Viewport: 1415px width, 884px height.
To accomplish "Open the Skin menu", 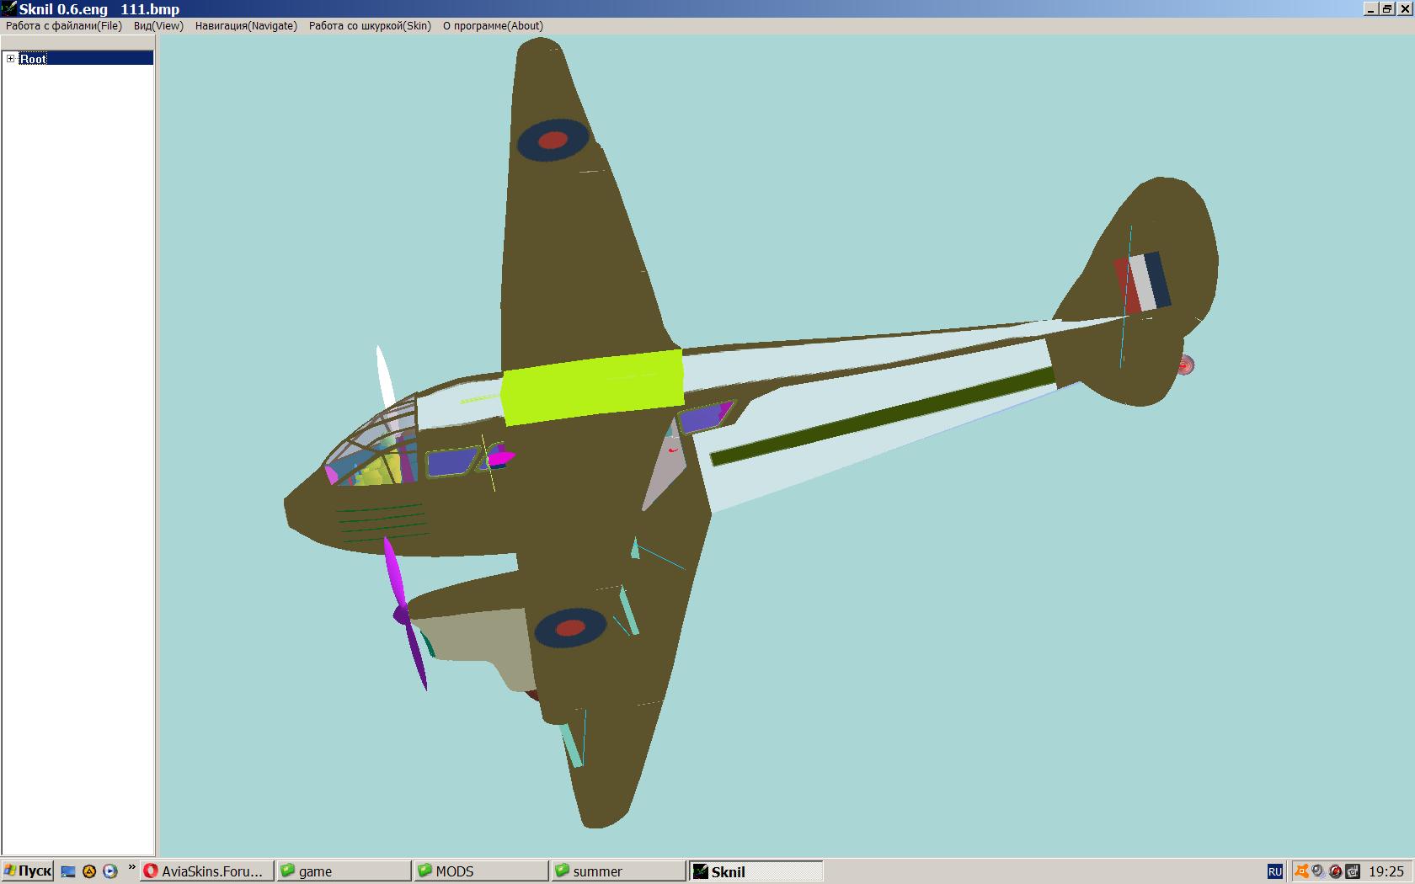I will tap(370, 26).
